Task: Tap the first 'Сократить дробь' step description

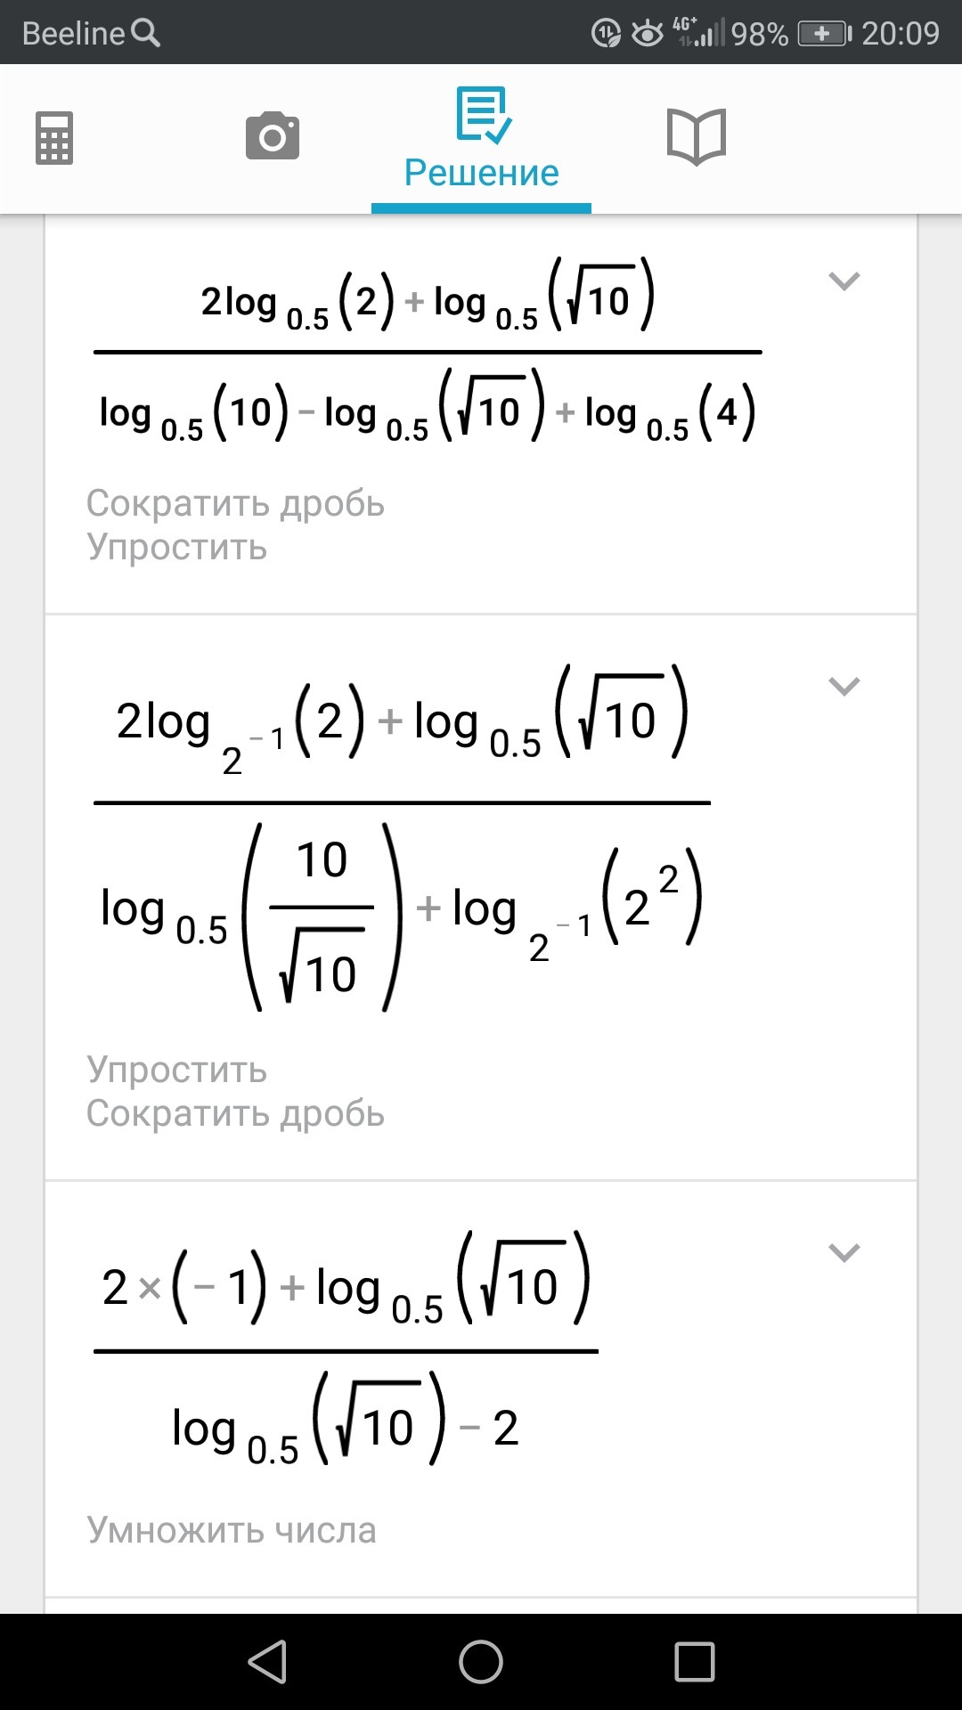Action: pos(235,503)
